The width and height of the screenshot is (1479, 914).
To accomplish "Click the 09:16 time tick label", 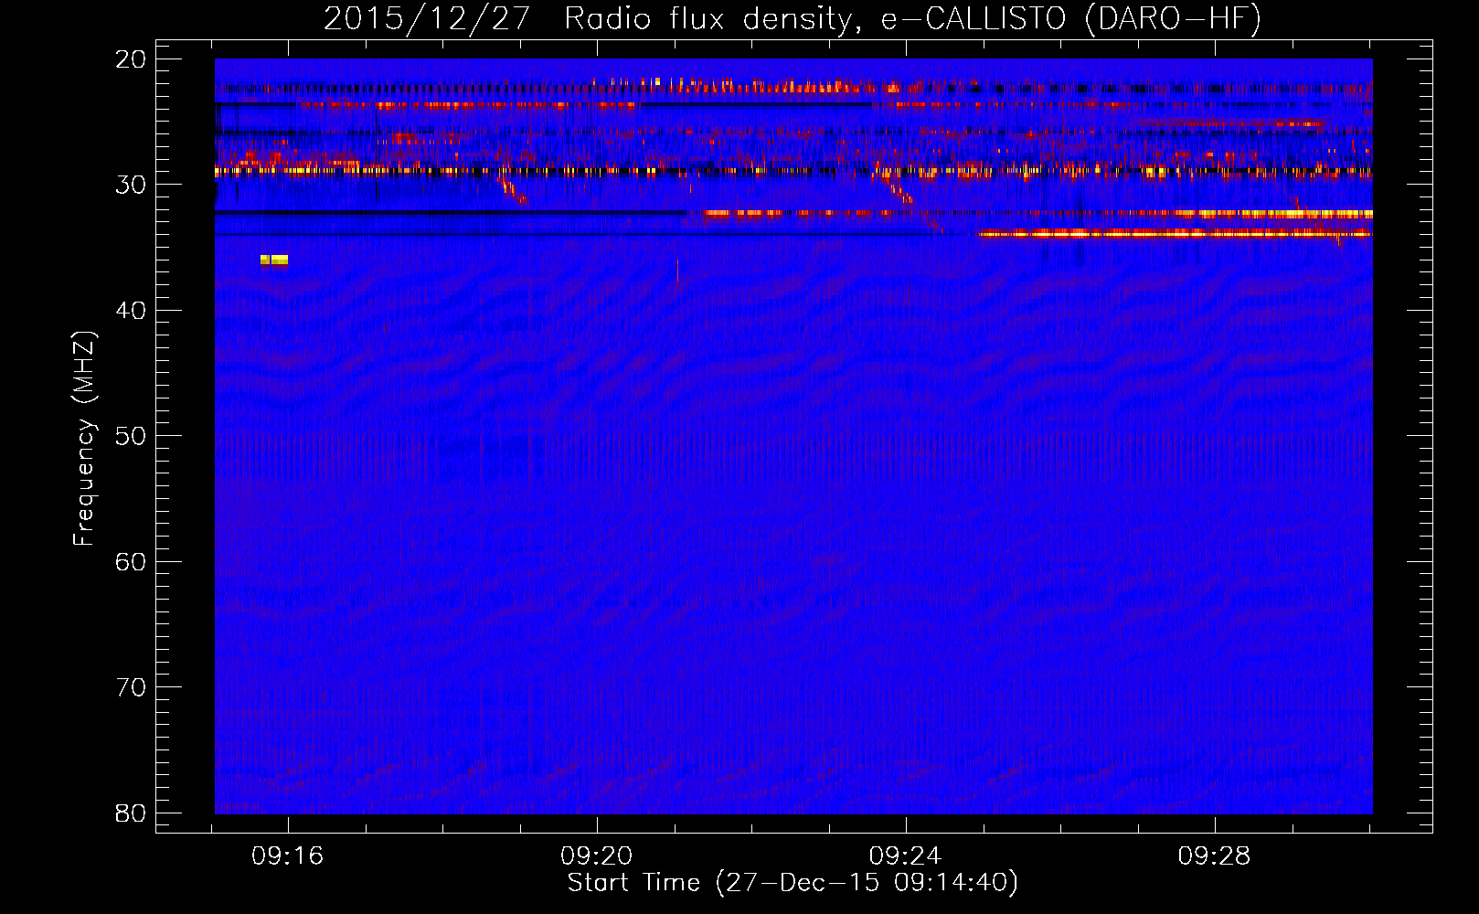I will coord(288,856).
